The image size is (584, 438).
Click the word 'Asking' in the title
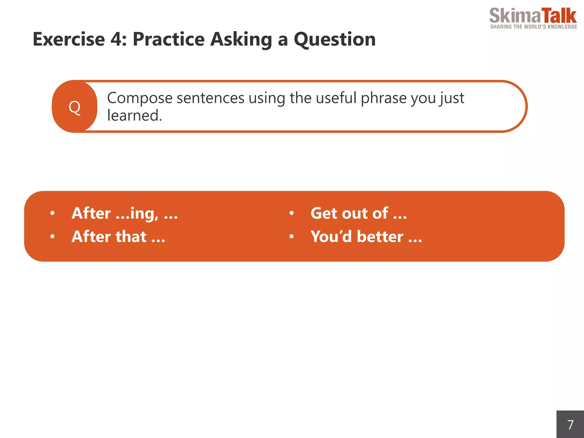[241, 39]
